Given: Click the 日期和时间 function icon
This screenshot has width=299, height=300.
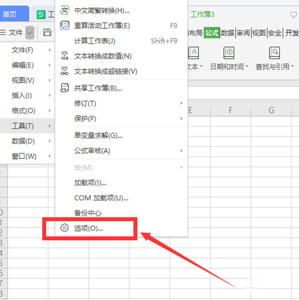Looking at the screenshot, I should tap(229, 53).
